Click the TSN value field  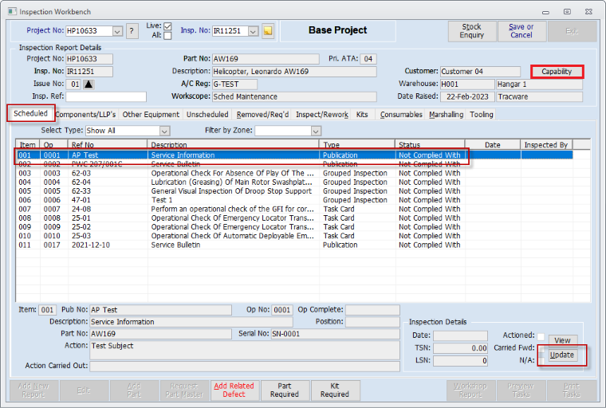pyautogui.click(x=460, y=348)
